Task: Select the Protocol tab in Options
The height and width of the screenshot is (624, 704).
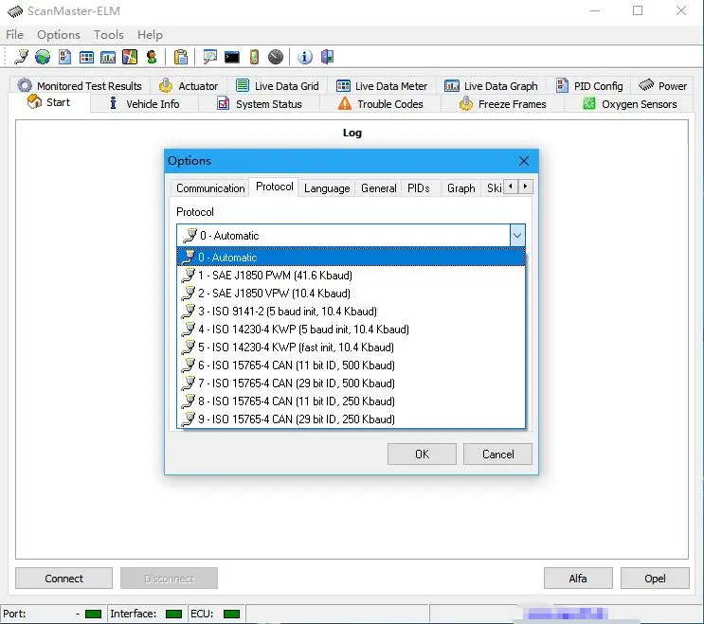Action: (x=275, y=187)
